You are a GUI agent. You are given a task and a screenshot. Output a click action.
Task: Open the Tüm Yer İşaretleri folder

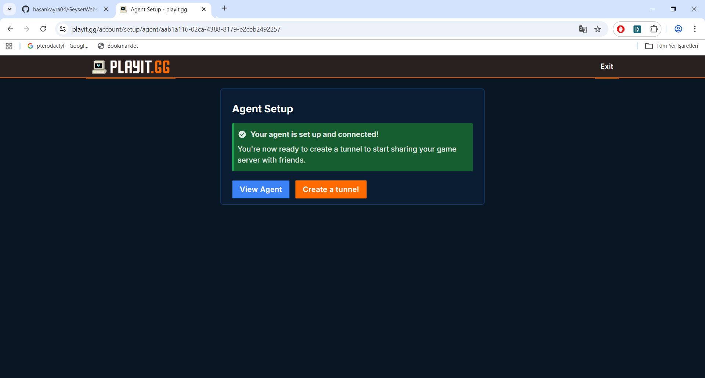(x=672, y=46)
